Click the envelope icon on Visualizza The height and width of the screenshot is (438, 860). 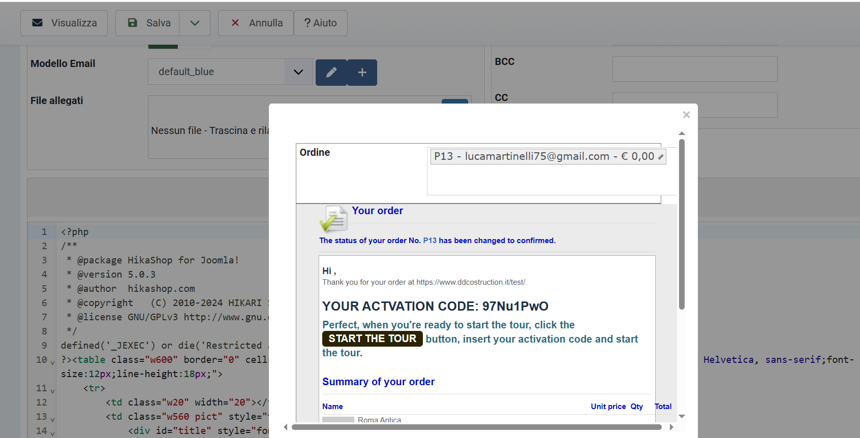[x=38, y=23]
